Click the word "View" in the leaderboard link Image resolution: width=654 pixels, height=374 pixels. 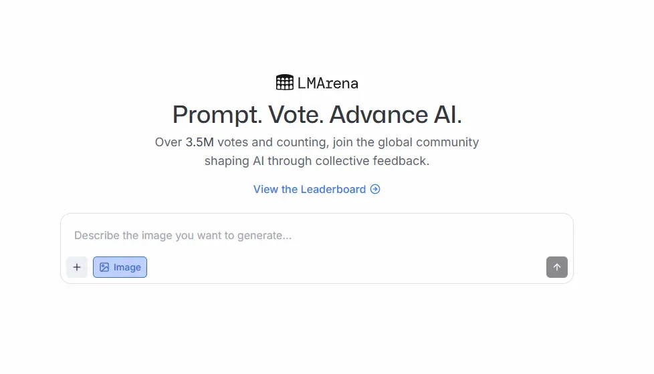click(265, 189)
